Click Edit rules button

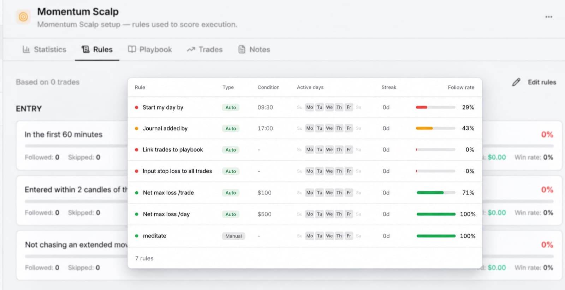tap(534, 82)
